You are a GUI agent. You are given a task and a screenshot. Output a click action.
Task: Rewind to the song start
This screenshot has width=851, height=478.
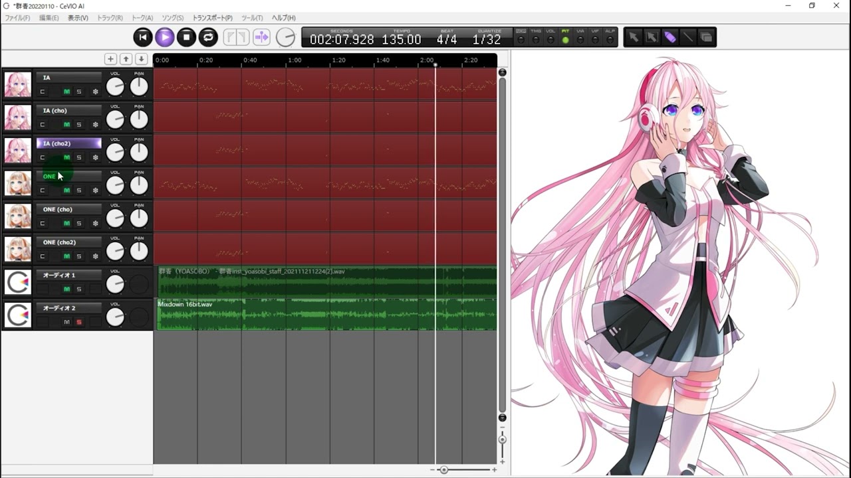click(142, 37)
